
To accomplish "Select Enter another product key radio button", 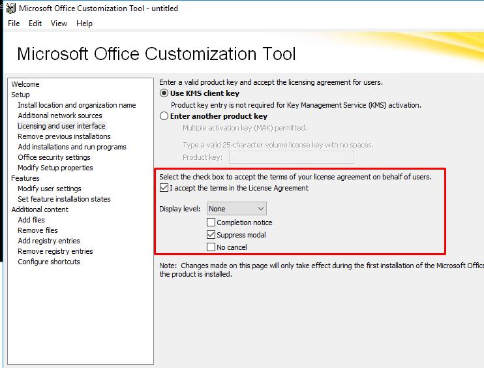I will pyautogui.click(x=164, y=116).
